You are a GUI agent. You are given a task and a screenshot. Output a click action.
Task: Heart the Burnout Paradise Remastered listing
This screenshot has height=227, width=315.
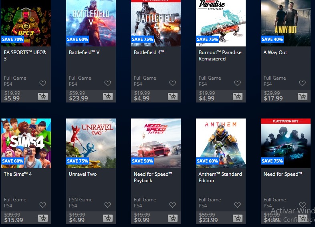pyautogui.click(x=237, y=83)
